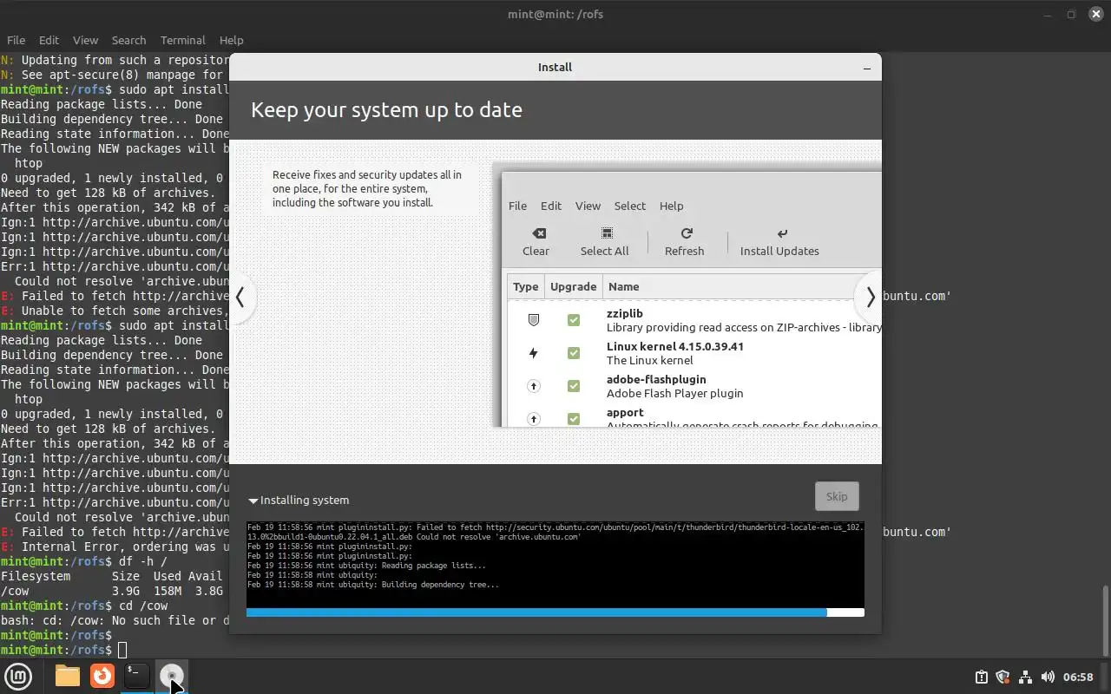This screenshot has width=1111, height=694.
Task: Open the Terminal menu in menu bar
Action: click(182, 40)
